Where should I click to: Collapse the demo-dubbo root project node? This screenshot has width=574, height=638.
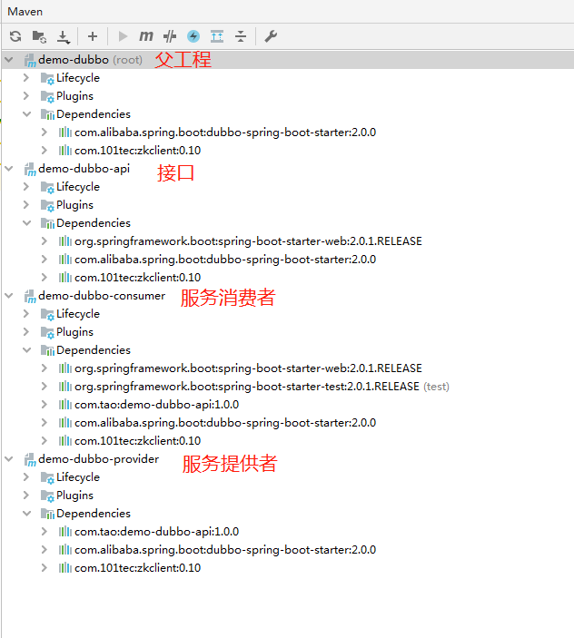coord(8,60)
